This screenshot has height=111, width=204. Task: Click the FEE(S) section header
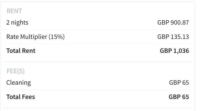click(16, 71)
